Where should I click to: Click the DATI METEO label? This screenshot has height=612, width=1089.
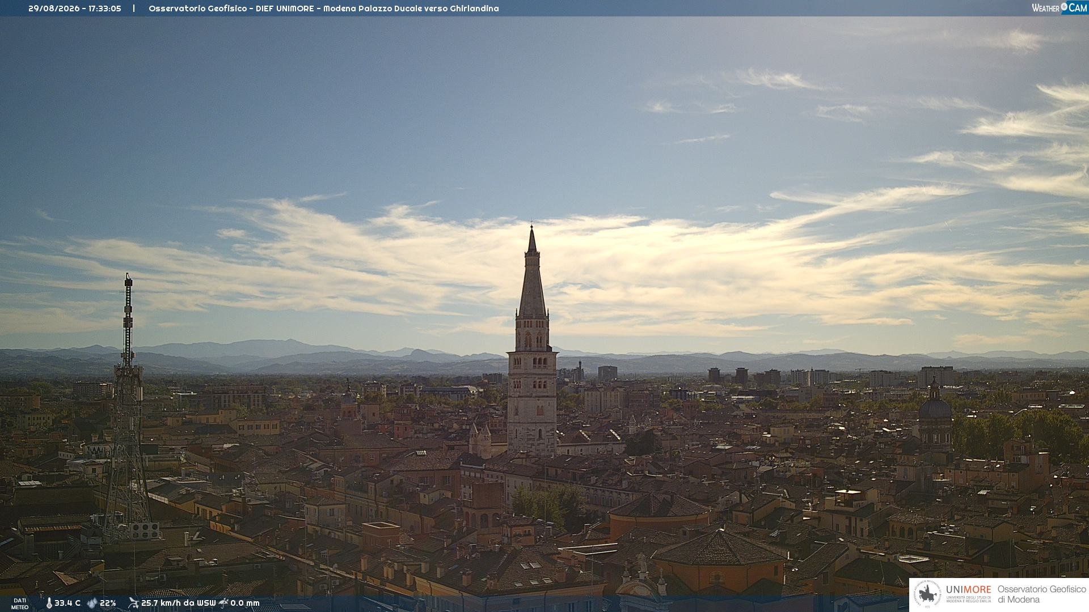pyautogui.click(x=20, y=604)
